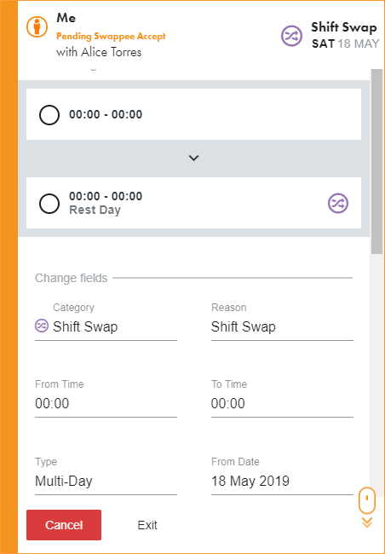Click the To Time 00:00 field
385x554 pixels.
point(282,403)
